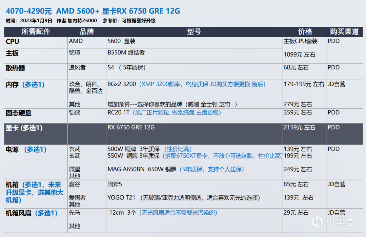The width and height of the screenshot is (366, 237).
Task: Click the '购买渠道' column header
Action: coord(344,31)
